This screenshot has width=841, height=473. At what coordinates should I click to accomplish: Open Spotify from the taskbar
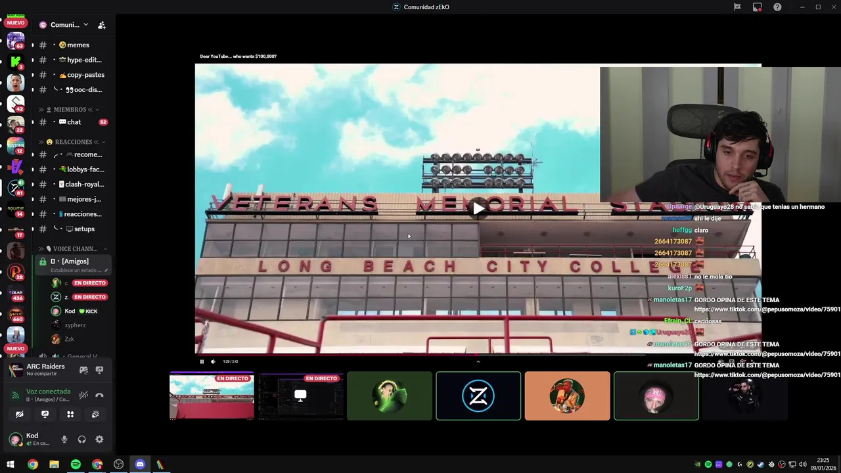[x=76, y=464]
